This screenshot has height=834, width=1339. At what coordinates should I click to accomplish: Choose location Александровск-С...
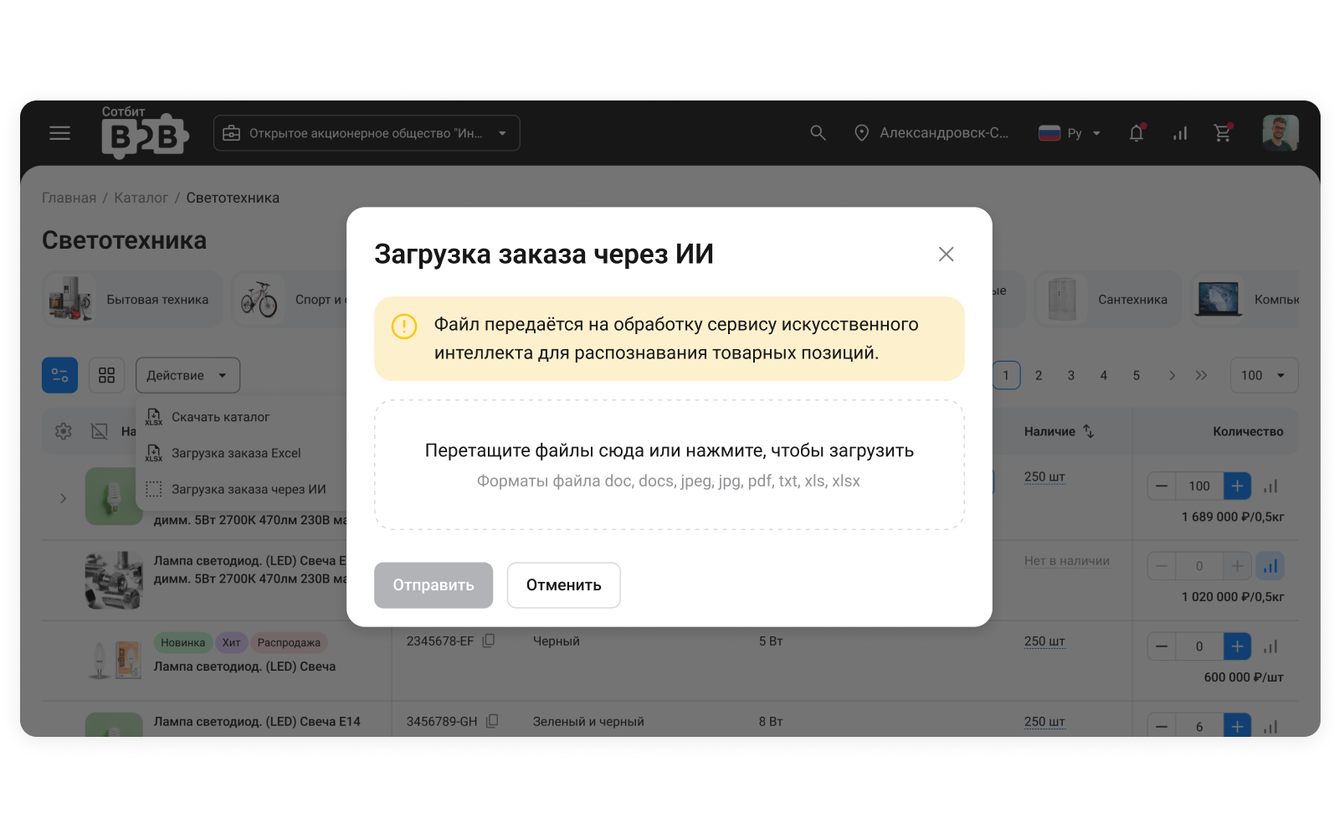(931, 133)
